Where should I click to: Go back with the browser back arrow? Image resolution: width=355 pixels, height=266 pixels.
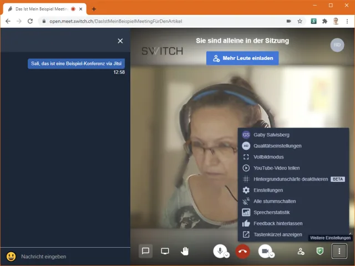tap(8, 21)
